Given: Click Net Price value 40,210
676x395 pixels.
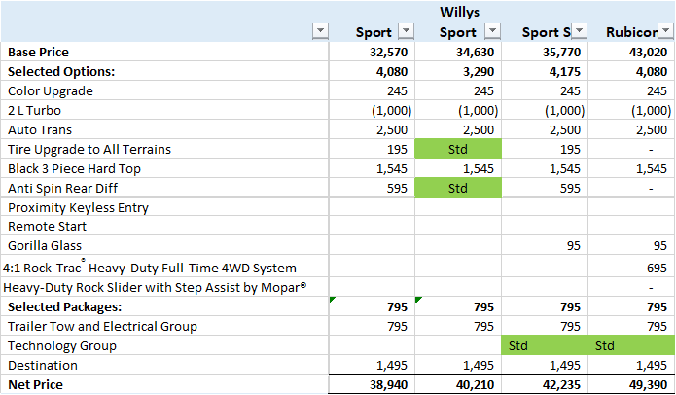Looking at the screenshot, I should [x=475, y=384].
